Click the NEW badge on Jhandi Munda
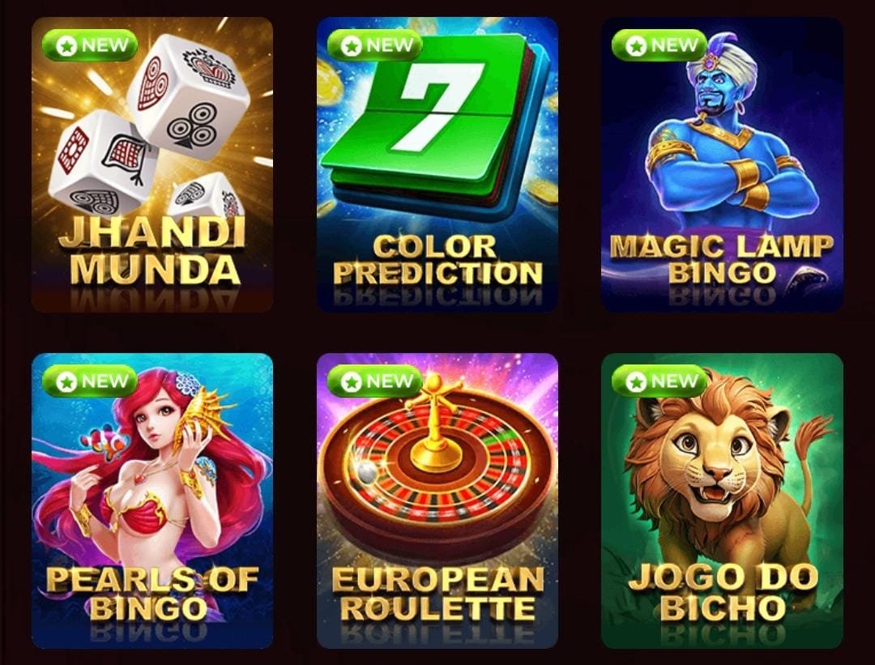 90,45
